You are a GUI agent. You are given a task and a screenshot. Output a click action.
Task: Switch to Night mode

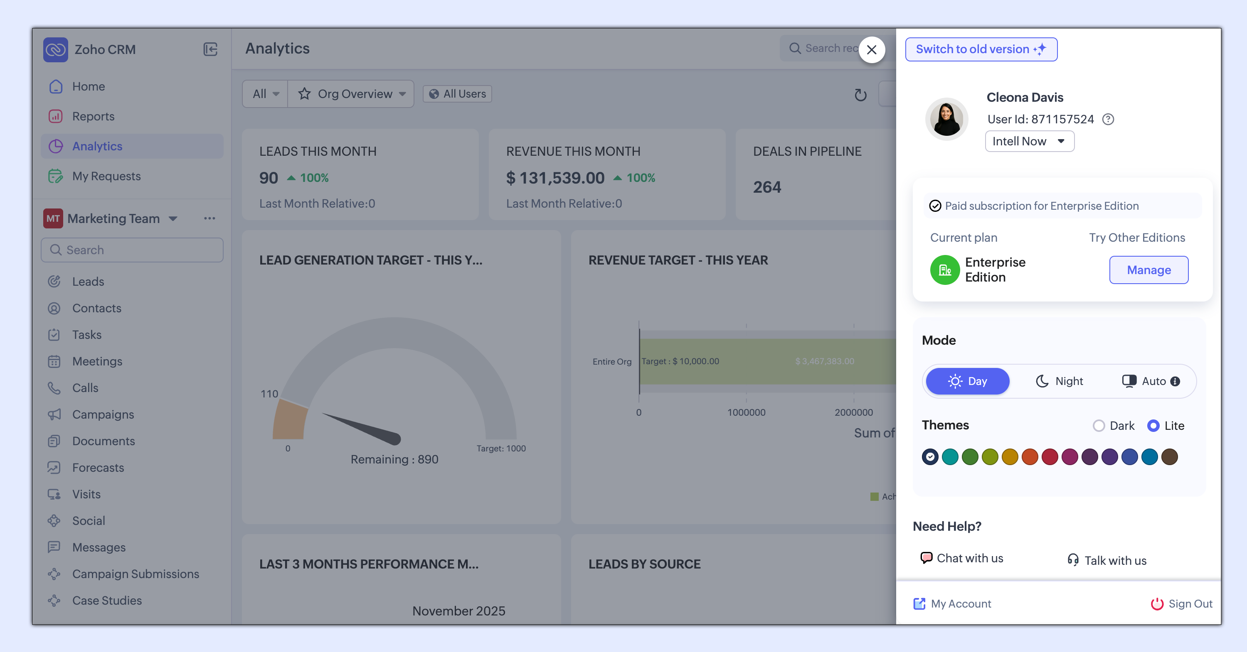[x=1059, y=382]
